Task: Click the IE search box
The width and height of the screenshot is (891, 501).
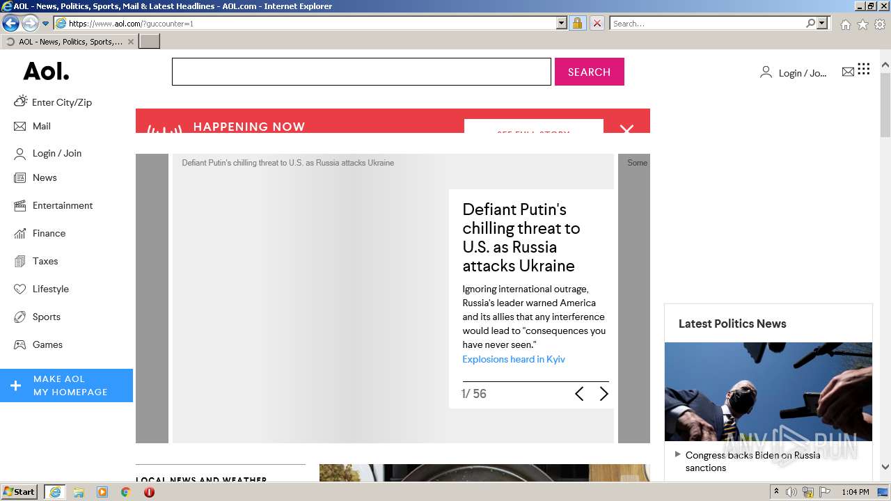Action: pos(707,23)
